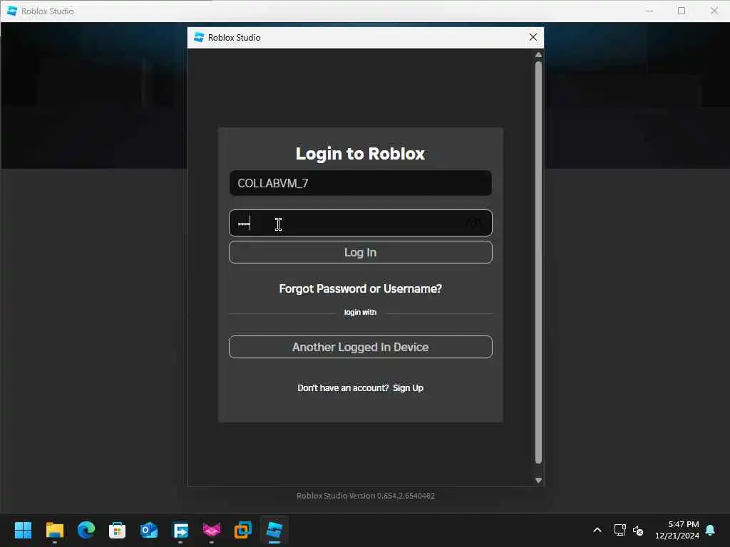Choose Another Logged In Device login

coord(360,347)
